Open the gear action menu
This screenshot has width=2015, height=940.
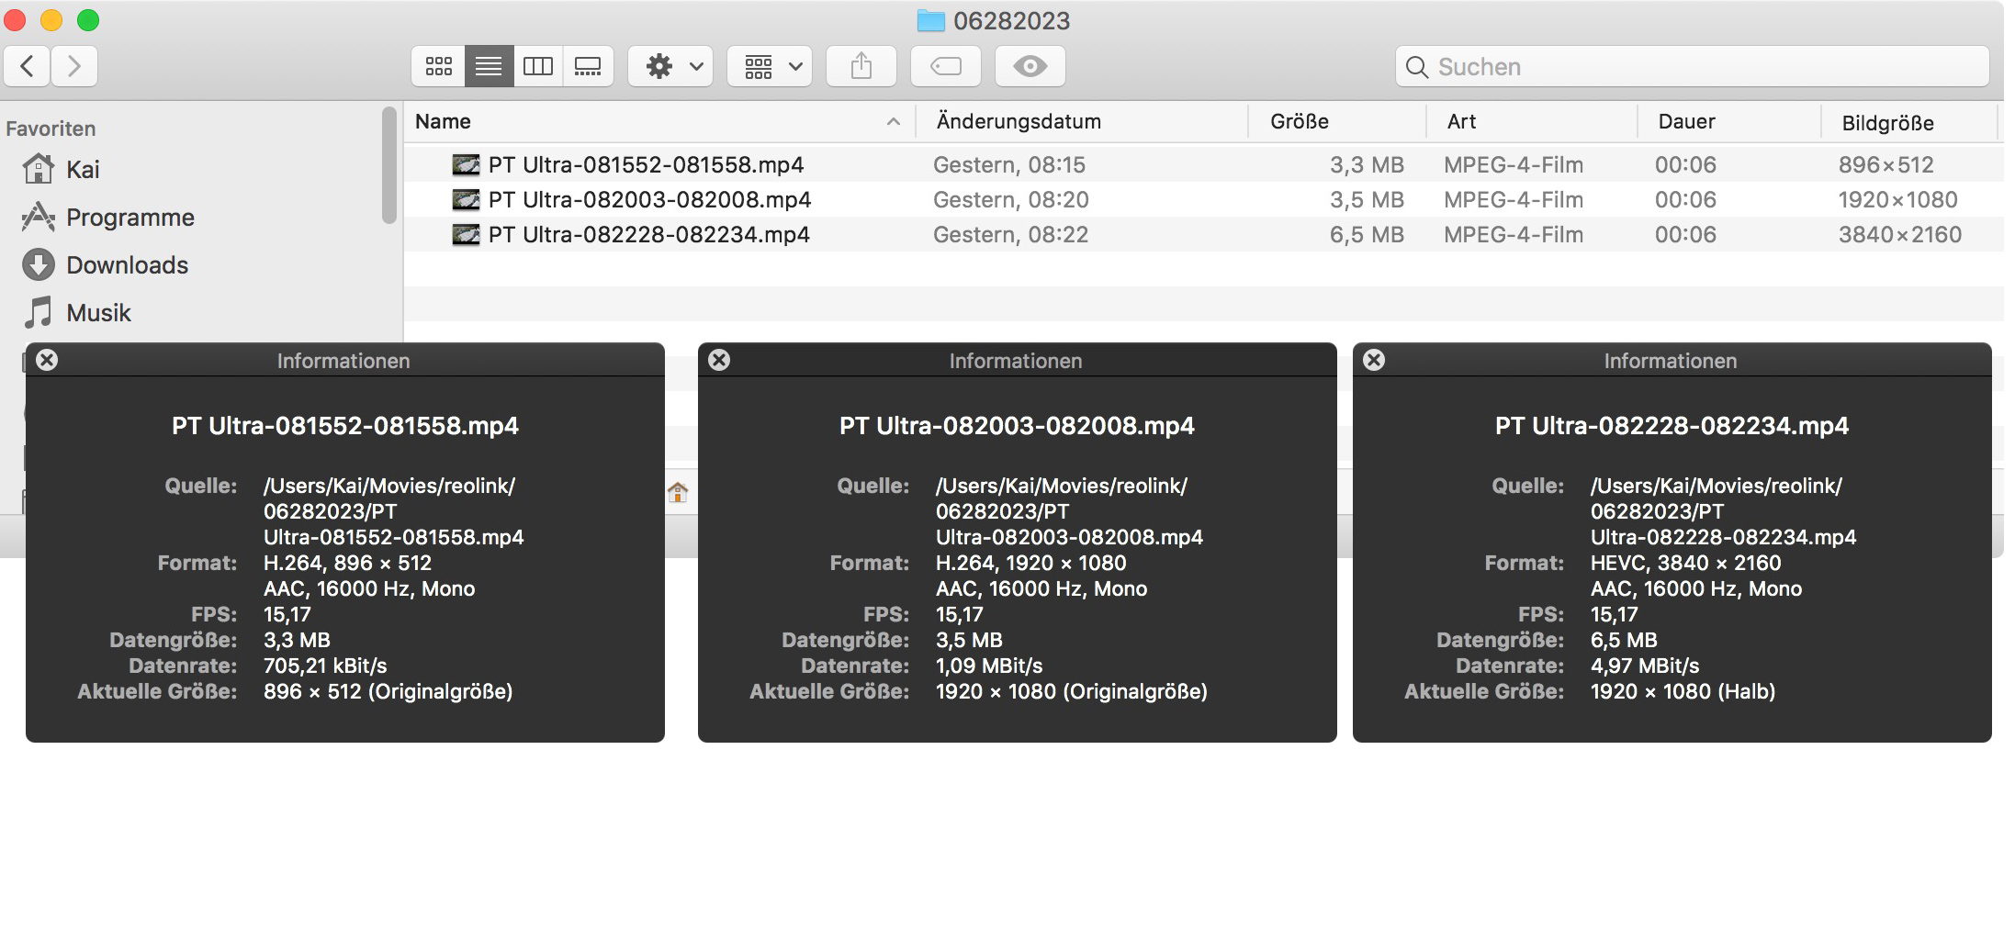pos(670,66)
